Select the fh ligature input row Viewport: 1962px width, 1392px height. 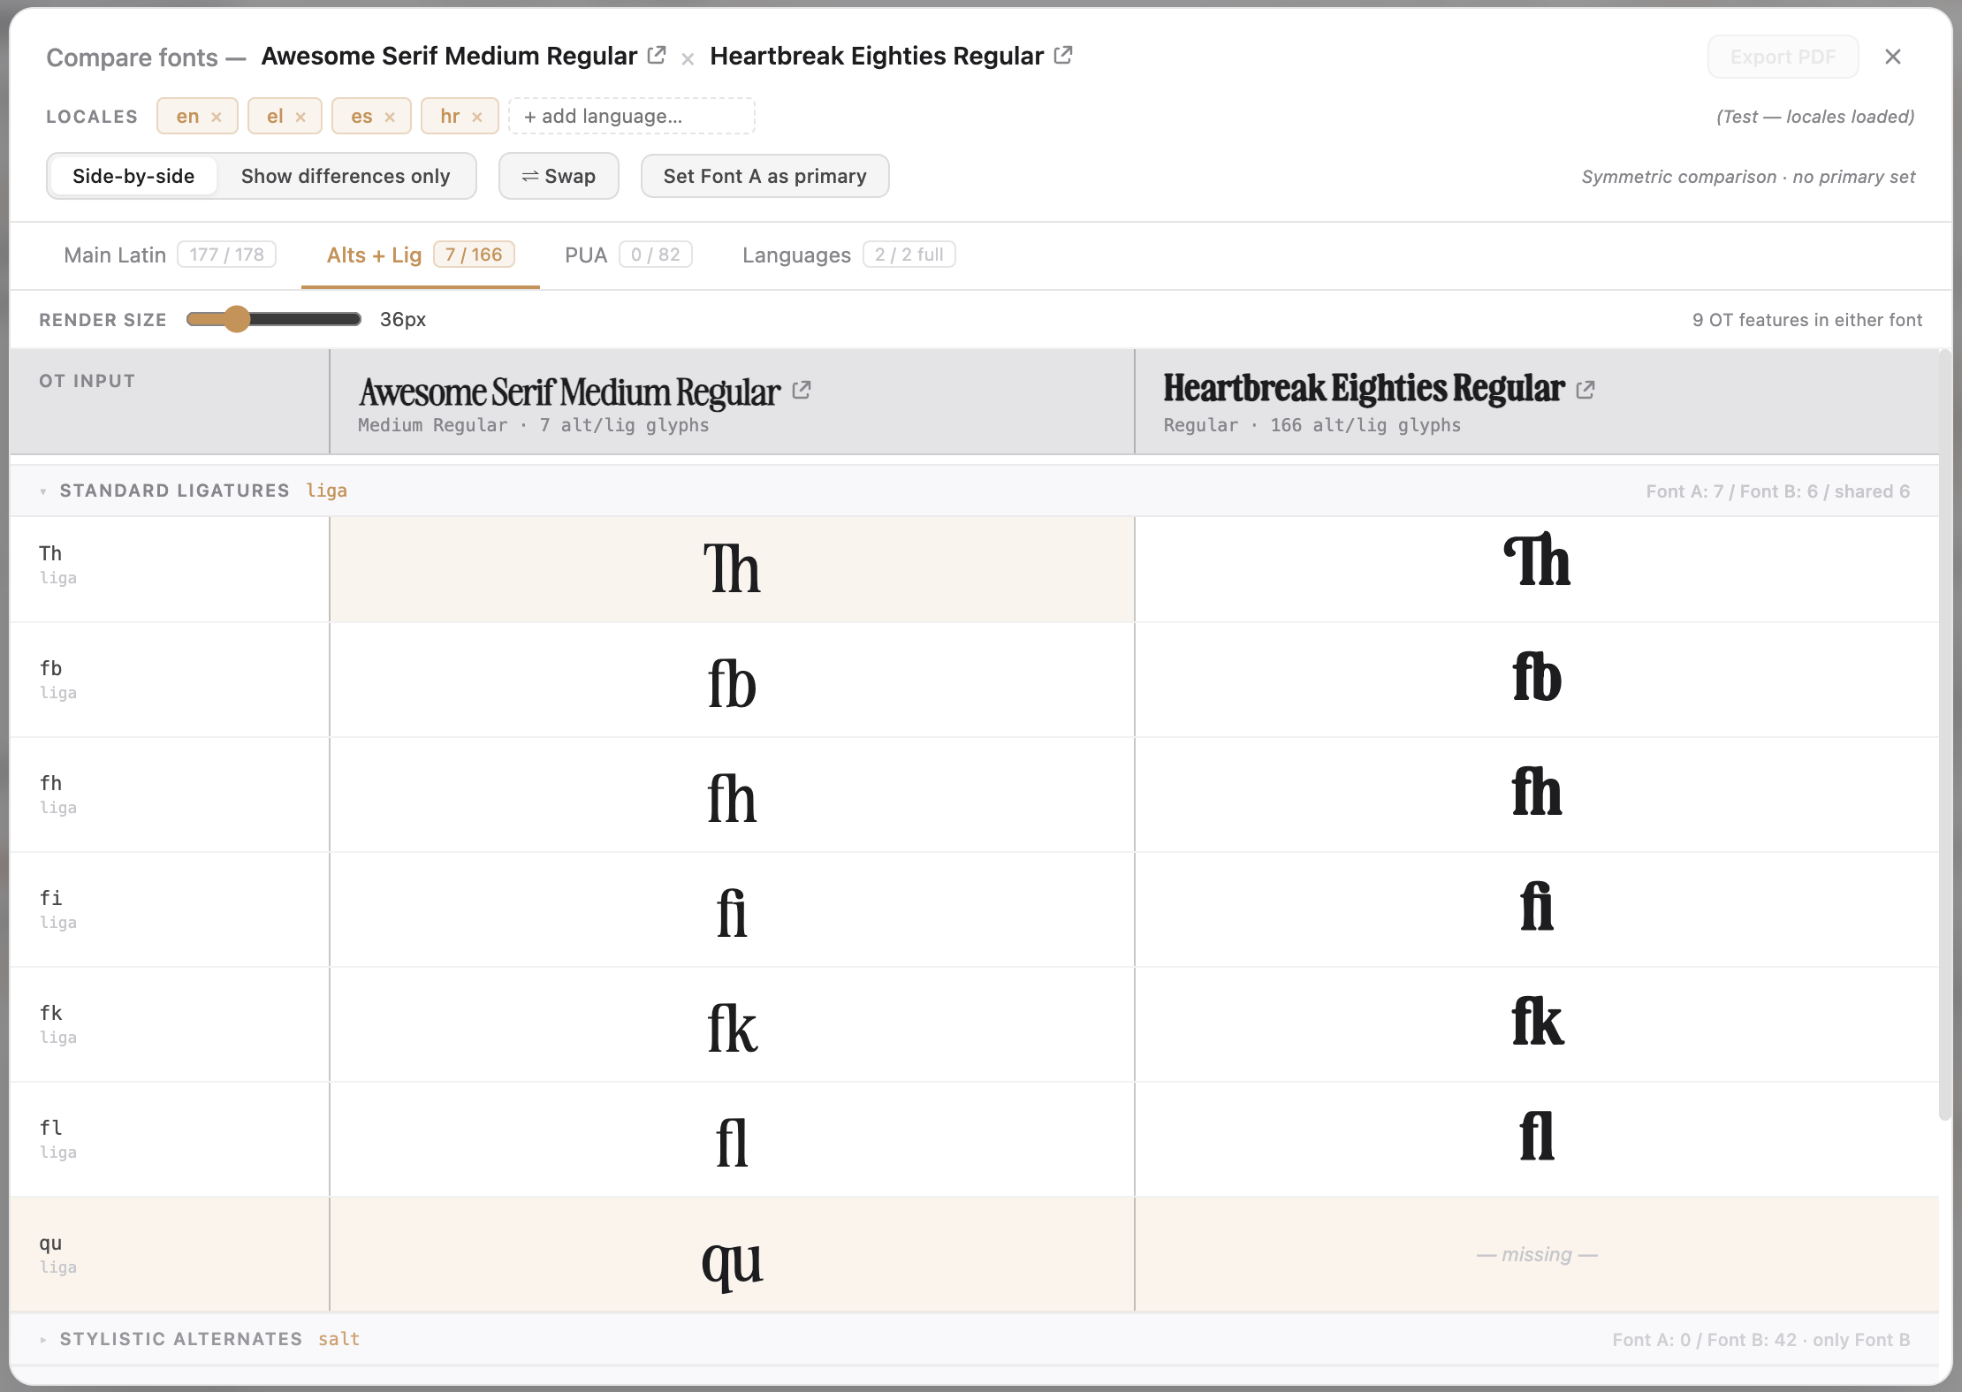(170, 795)
